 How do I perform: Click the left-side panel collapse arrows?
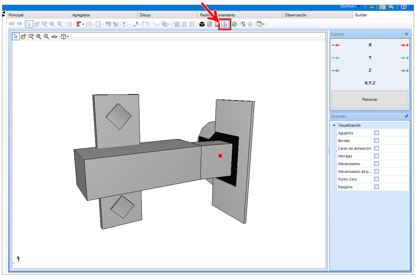click(3, 14)
